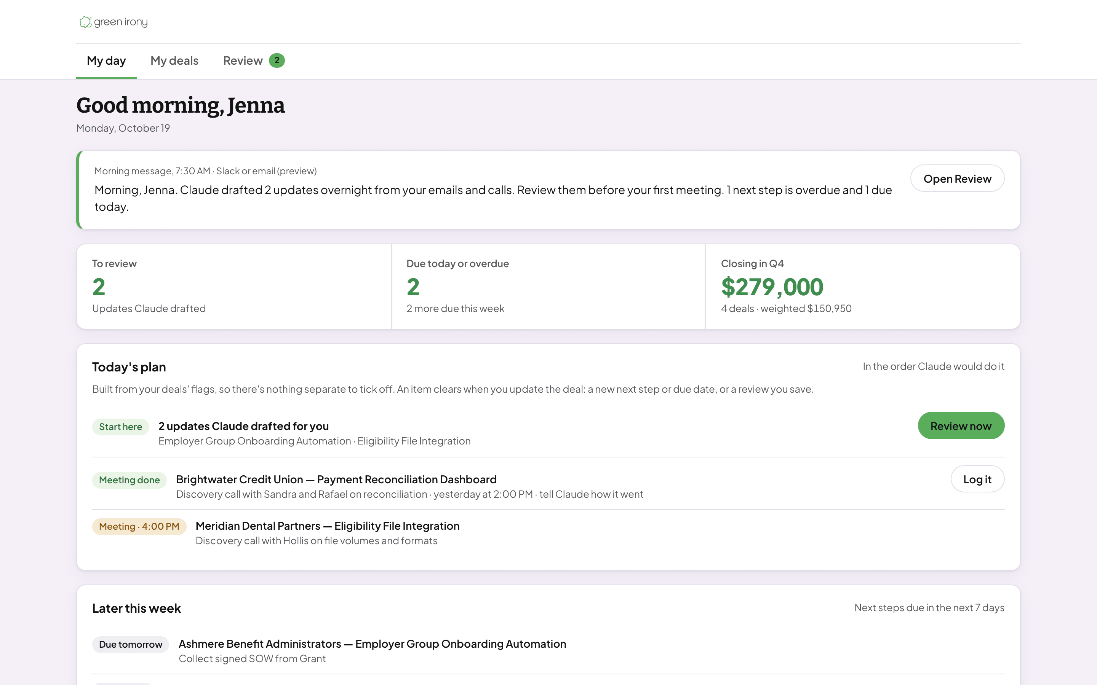Click In the order Claude would do it
Viewport: 1097px width, 685px height.
(x=933, y=366)
